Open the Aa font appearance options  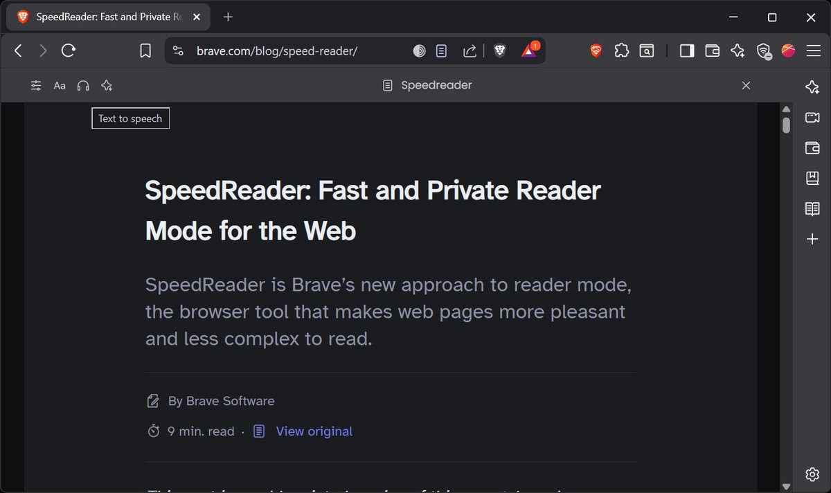(x=60, y=86)
